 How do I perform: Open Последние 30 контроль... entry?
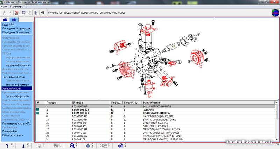coord(17,33)
